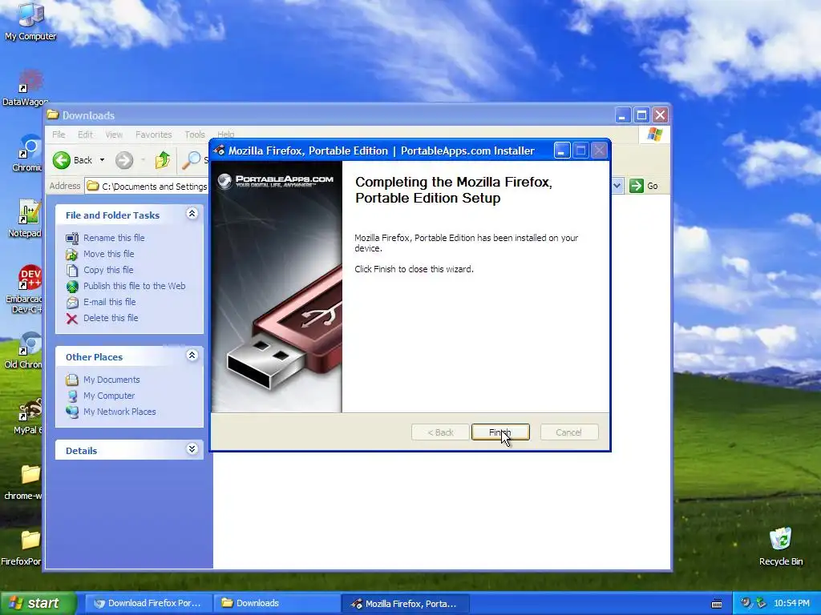Click the Up folder toolbar icon
This screenshot has height=615, width=821.
coord(163,160)
